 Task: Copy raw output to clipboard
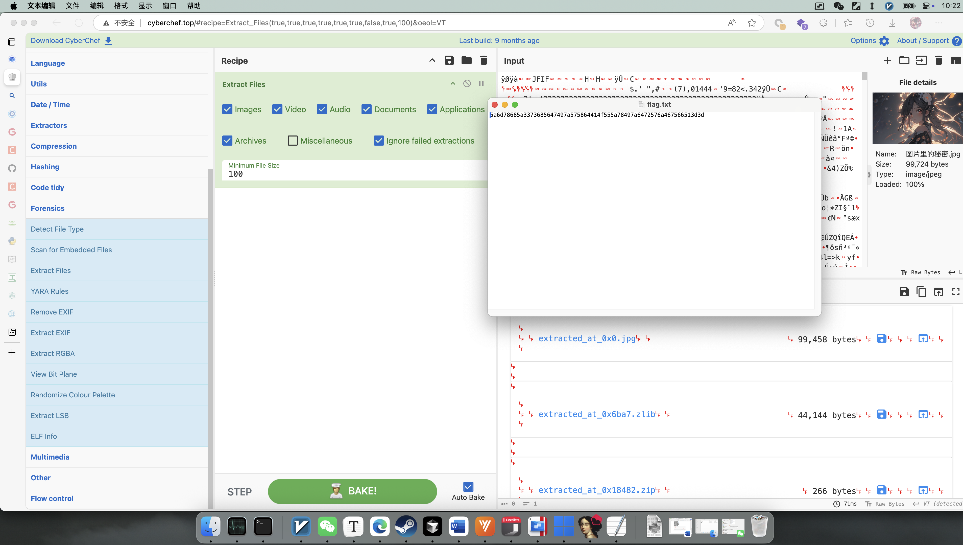point(922,292)
